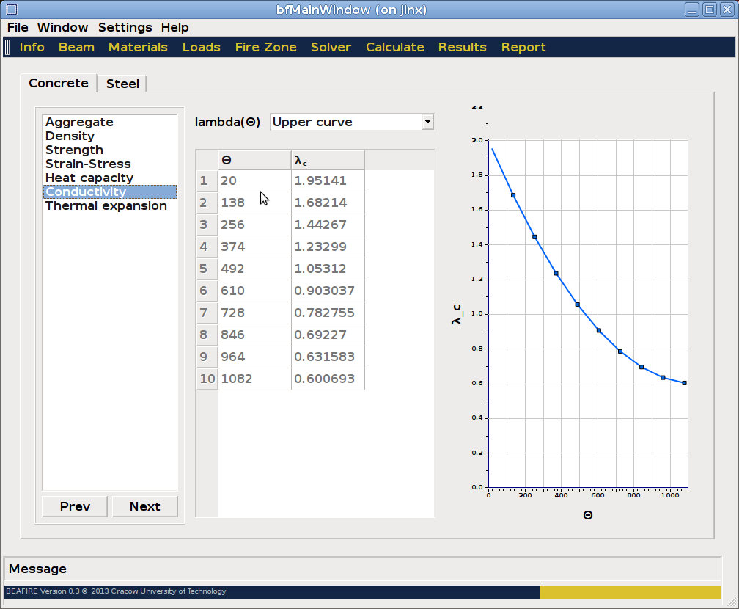Open the Fire Zone toolbar section
The image size is (739, 609).
265,48
